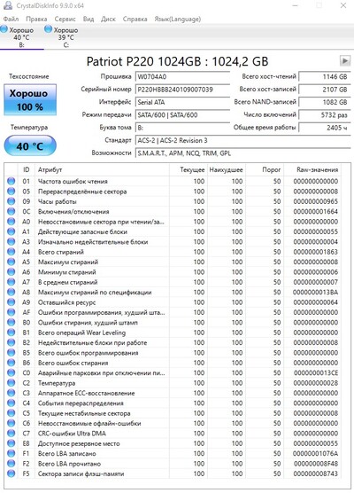Click the firmware W0704A0 field

pos(182,77)
